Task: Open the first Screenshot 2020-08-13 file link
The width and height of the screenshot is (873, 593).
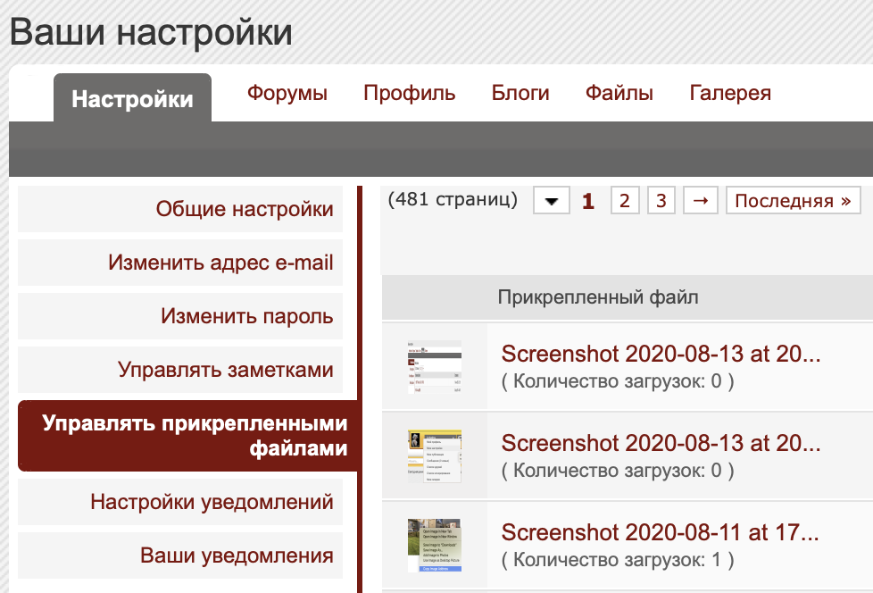Action: click(x=661, y=354)
